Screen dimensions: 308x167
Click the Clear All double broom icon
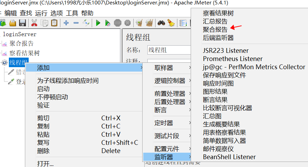point(149,23)
